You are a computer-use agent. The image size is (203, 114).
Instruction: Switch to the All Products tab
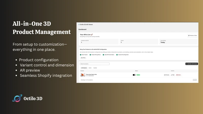pos(84,68)
